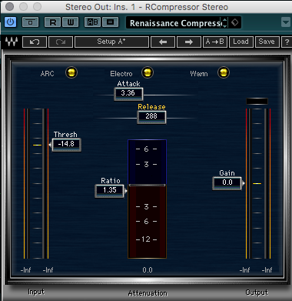Screen dimensions: 292x301
Task: Toggle the ARC release mode light
Action: [71, 72]
